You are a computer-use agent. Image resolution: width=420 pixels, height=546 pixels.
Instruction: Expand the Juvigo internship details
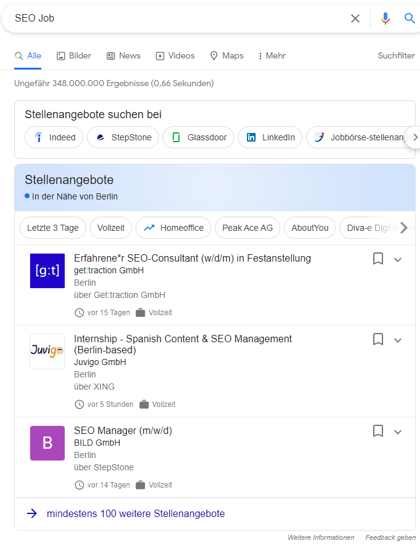[x=398, y=340]
